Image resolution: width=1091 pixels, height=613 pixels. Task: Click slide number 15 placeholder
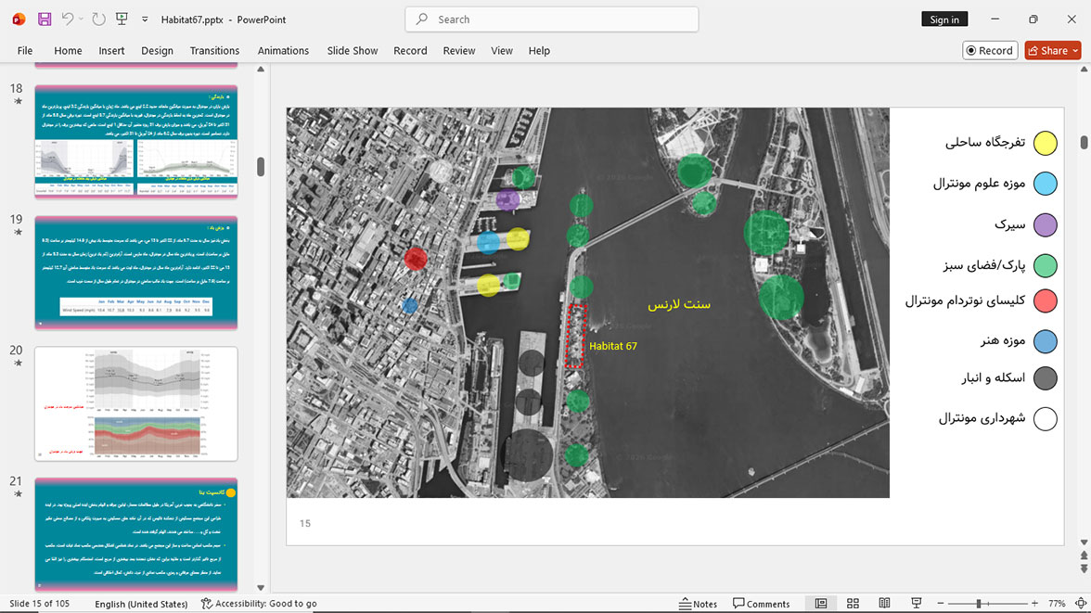coord(304,523)
